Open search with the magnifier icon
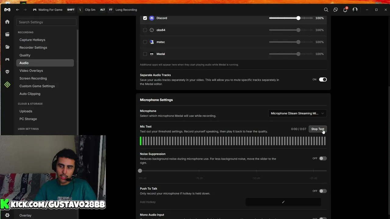This screenshot has width=390, height=219. pos(326,10)
